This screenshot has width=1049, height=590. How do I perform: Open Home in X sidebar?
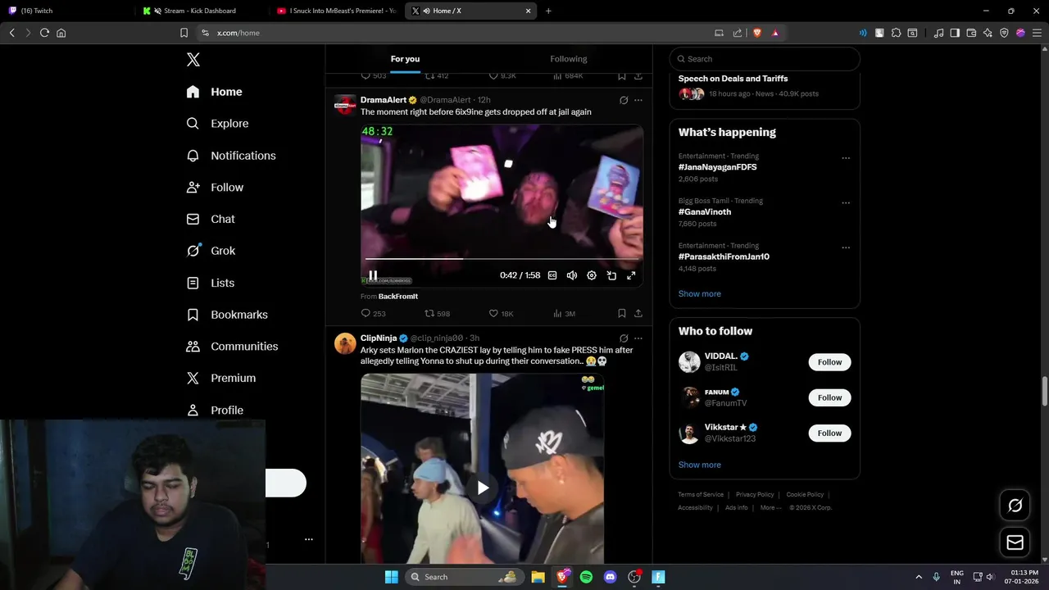(x=214, y=92)
